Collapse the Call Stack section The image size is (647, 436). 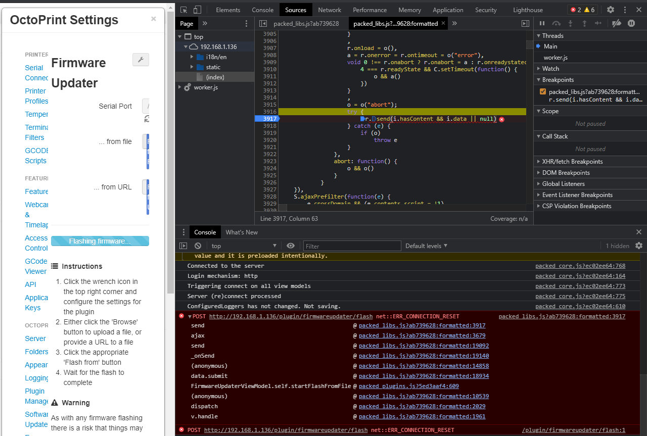(539, 136)
